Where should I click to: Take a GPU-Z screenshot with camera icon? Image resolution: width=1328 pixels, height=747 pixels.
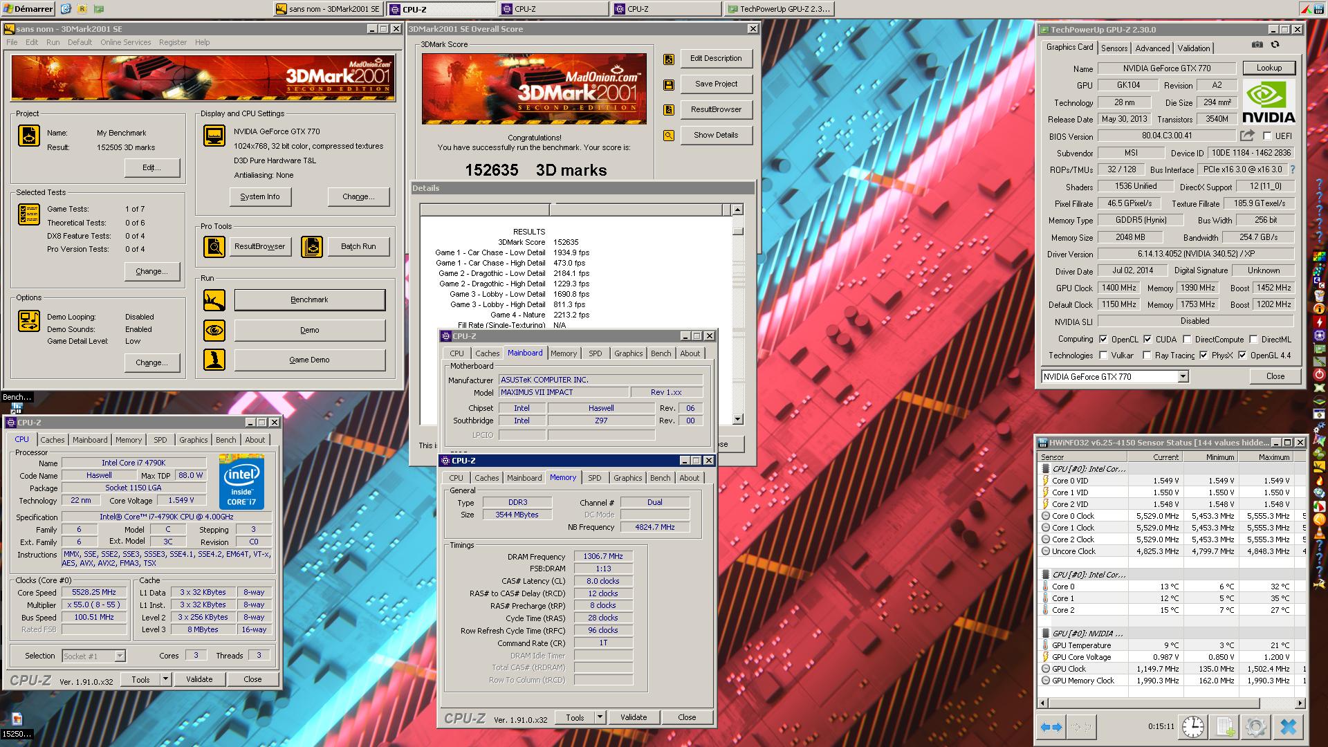[1257, 45]
